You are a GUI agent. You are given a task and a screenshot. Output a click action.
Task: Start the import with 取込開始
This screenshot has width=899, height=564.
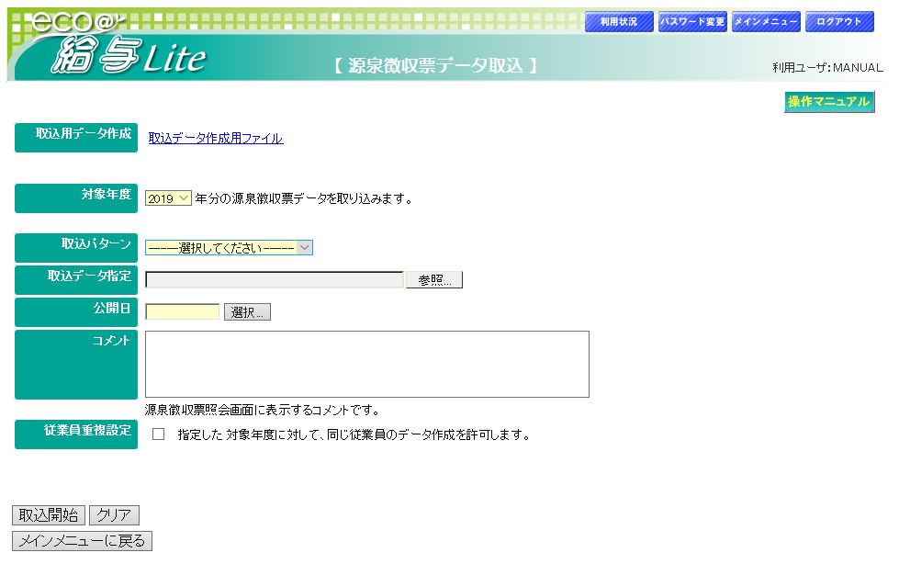[x=49, y=515]
